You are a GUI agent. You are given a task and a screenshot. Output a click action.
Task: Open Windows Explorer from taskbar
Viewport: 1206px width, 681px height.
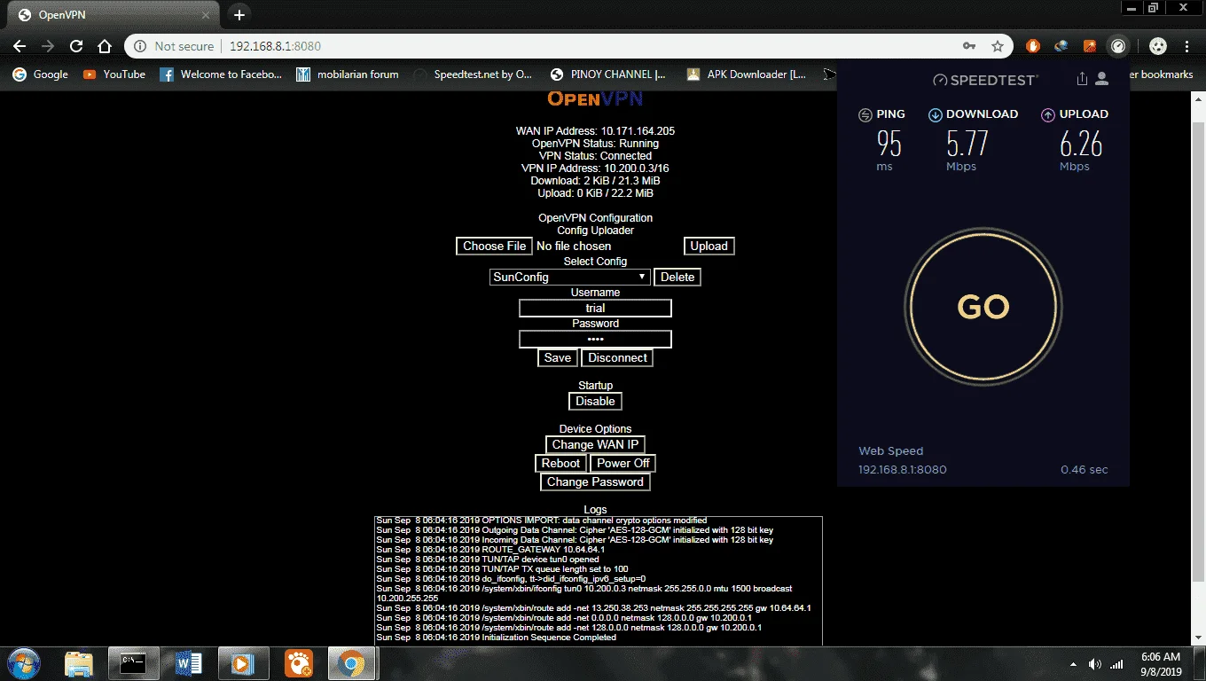click(79, 663)
